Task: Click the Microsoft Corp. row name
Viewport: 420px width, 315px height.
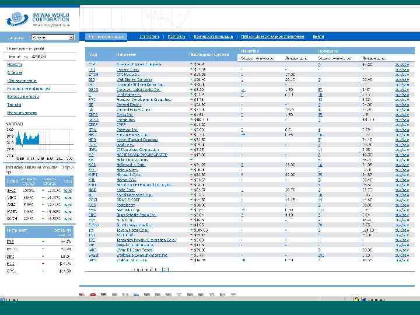Action: 129,175
